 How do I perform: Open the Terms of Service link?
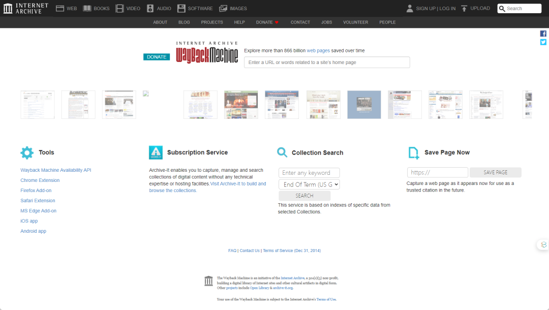(292, 251)
